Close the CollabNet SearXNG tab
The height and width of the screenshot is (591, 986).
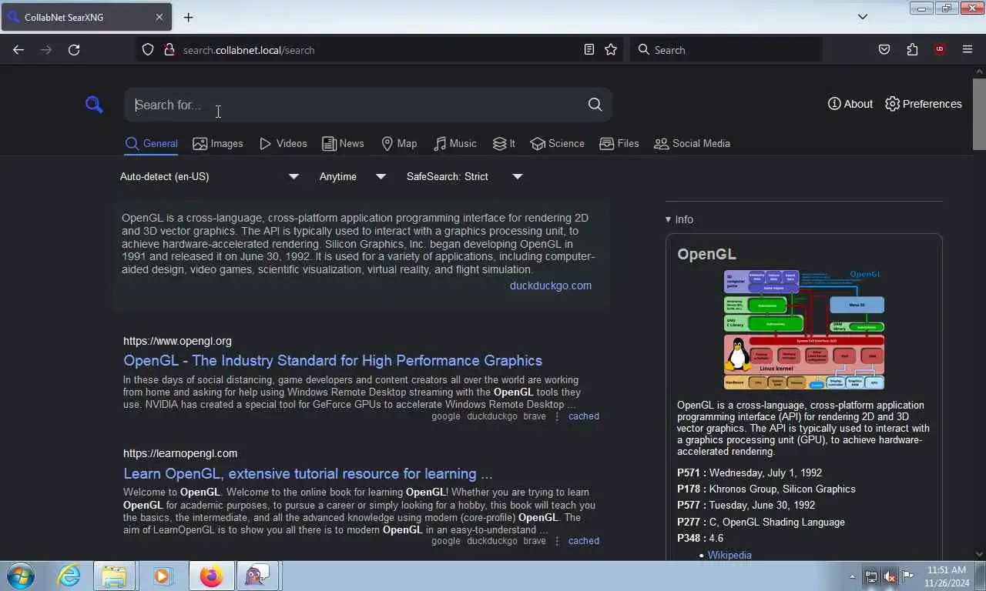(x=159, y=17)
